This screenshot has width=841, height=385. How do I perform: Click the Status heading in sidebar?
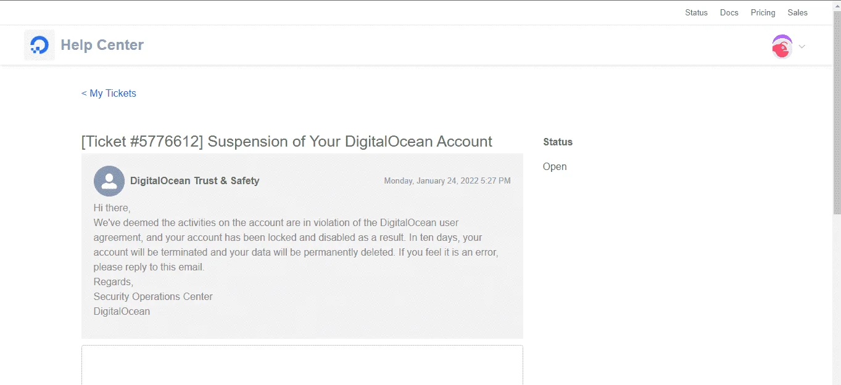558,142
